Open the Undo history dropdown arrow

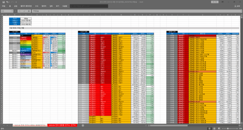click(x=9, y=2)
